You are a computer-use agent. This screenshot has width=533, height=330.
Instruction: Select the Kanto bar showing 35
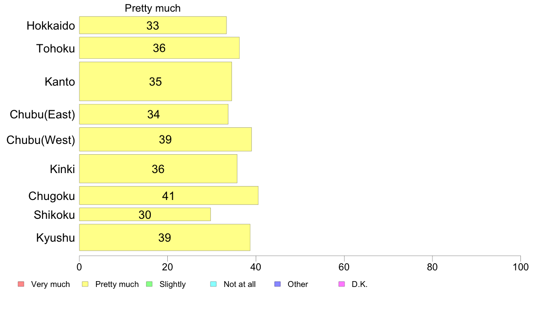pos(156,81)
